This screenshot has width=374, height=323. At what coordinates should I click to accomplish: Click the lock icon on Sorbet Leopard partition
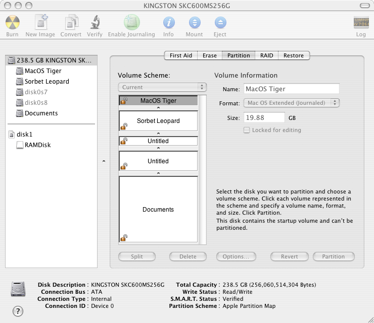(x=124, y=126)
